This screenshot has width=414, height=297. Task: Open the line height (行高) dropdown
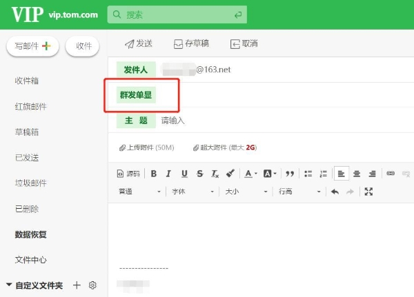(x=299, y=192)
